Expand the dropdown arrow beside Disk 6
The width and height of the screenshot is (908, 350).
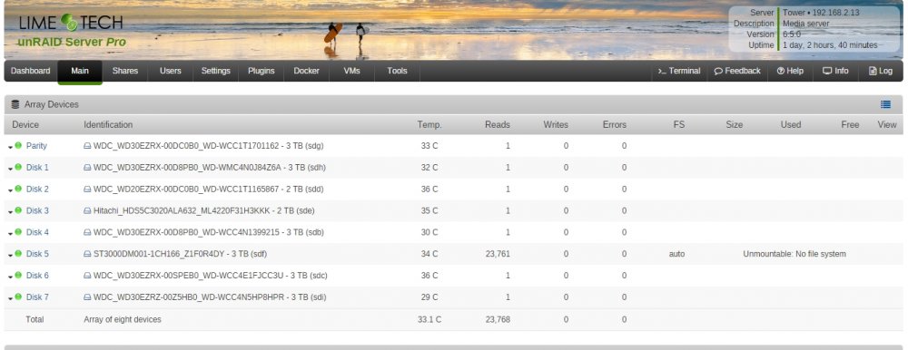coord(10,277)
